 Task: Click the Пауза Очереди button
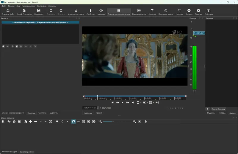tap(219, 109)
